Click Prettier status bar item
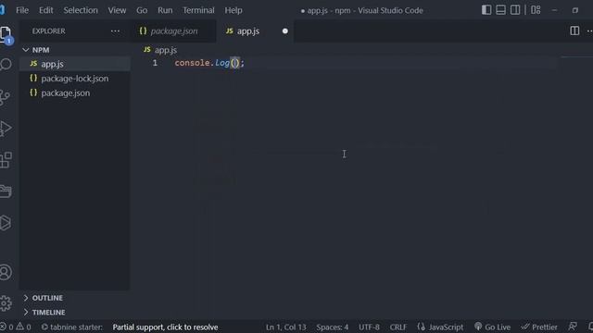This screenshot has width=593, height=333. (x=539, y=327)
